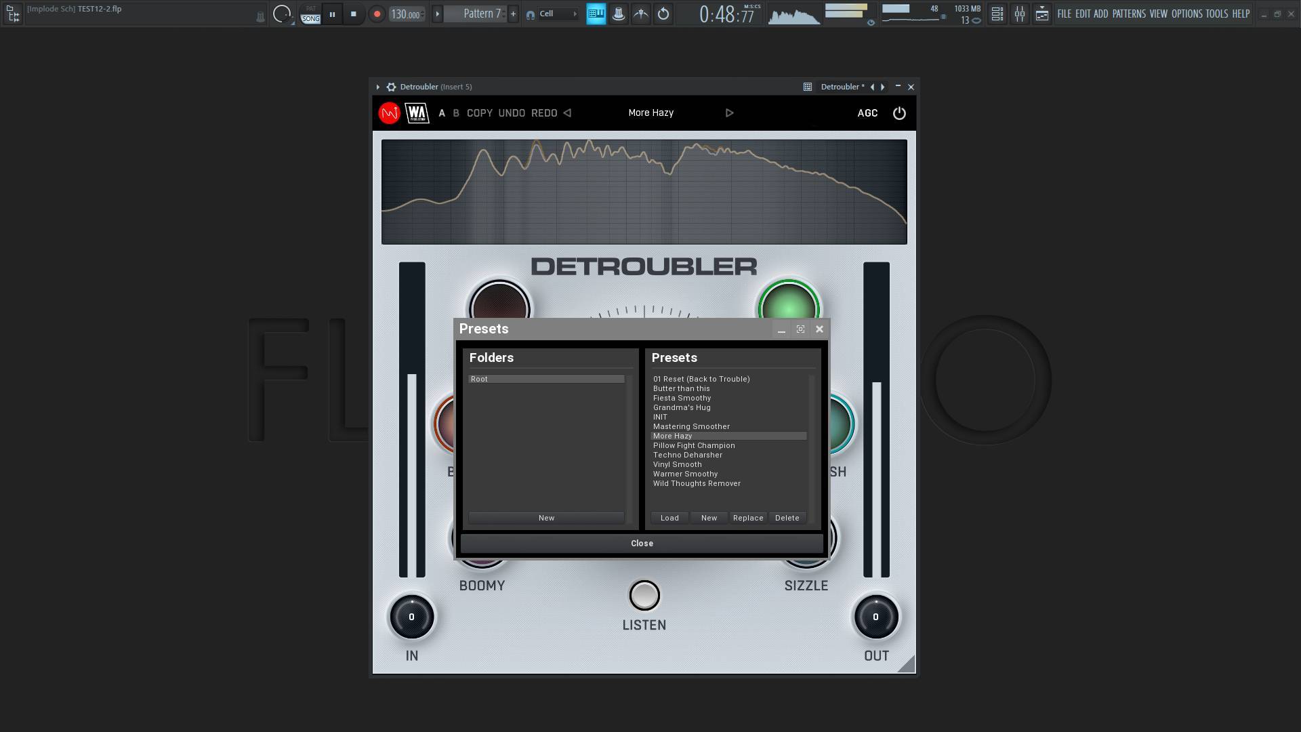Go to previous preset triangle before More Hazy

568,113
